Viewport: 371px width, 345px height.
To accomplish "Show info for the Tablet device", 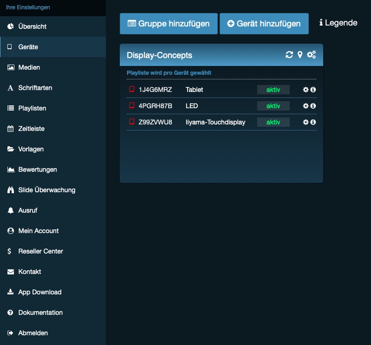I will (313, 90).
